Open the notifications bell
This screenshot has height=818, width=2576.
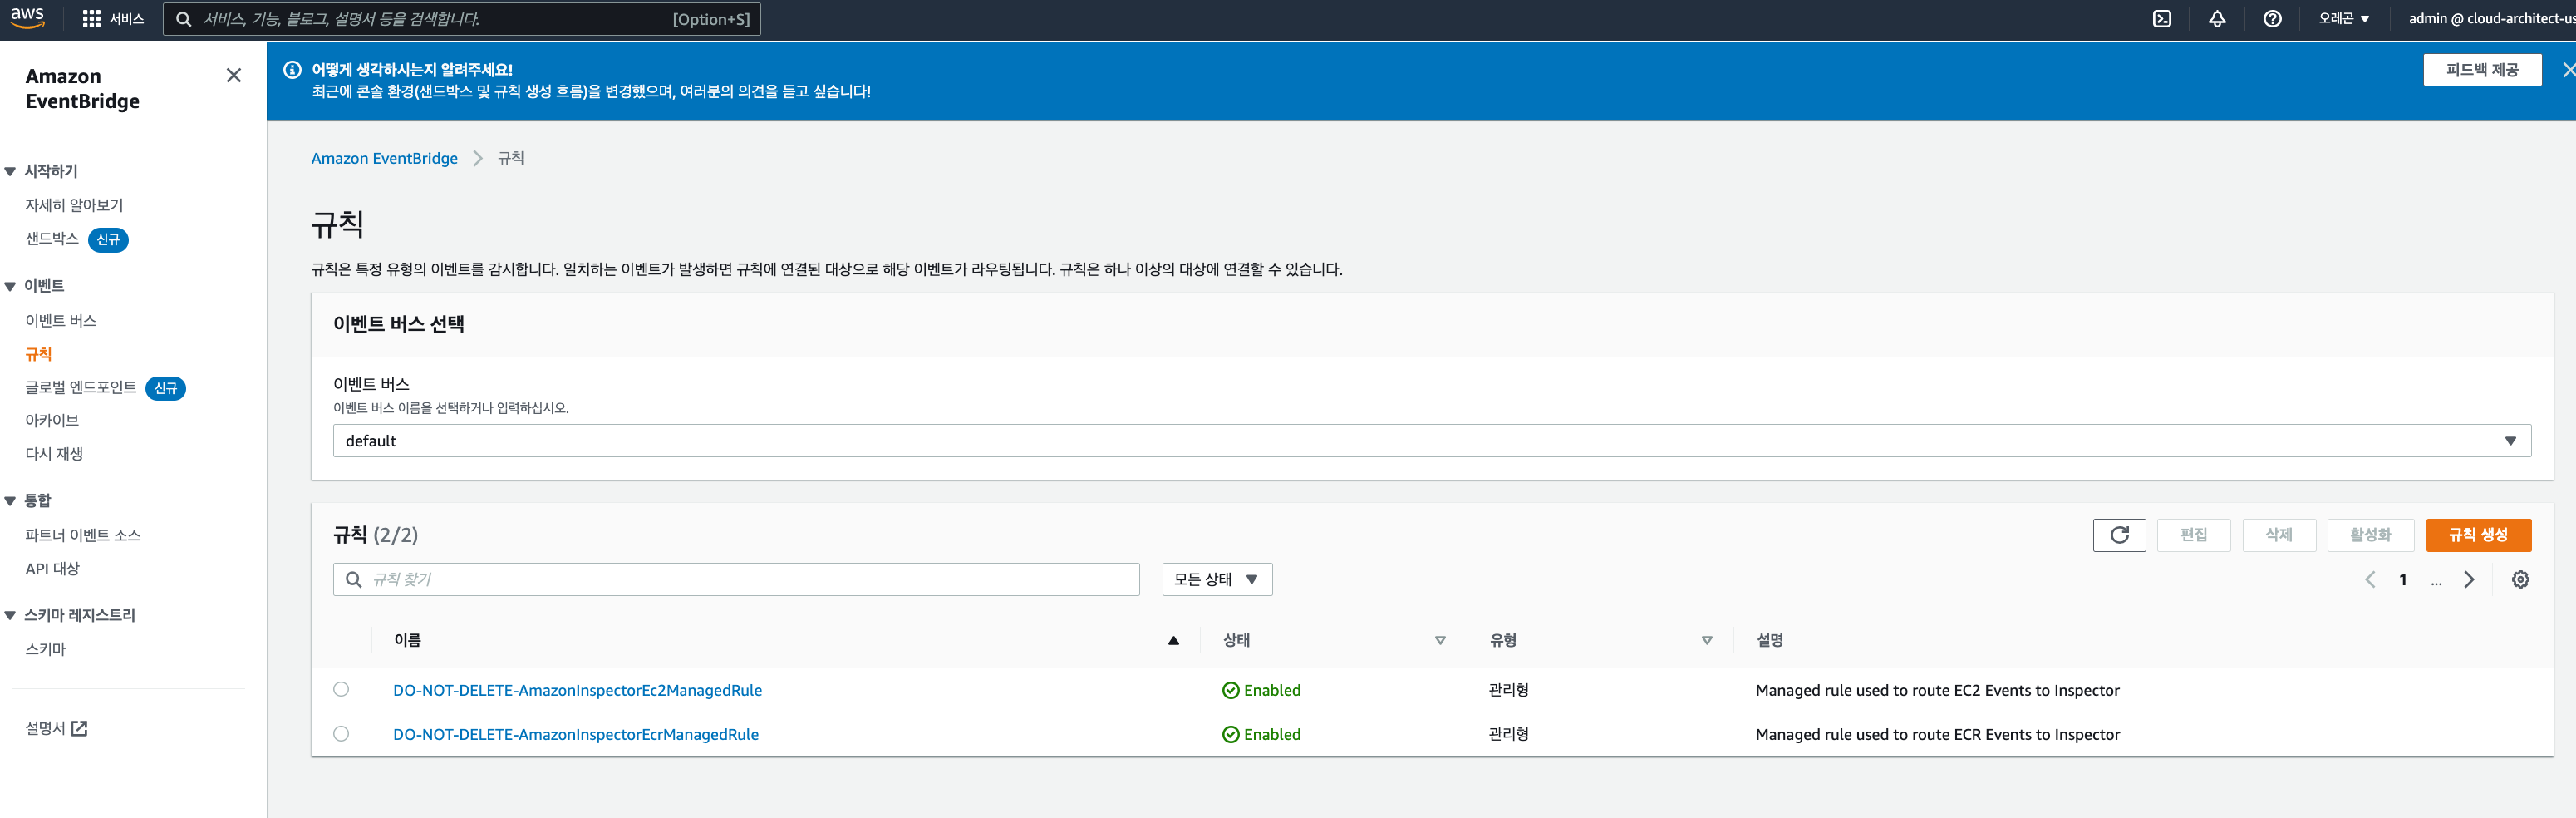(x=2217, y=19)
